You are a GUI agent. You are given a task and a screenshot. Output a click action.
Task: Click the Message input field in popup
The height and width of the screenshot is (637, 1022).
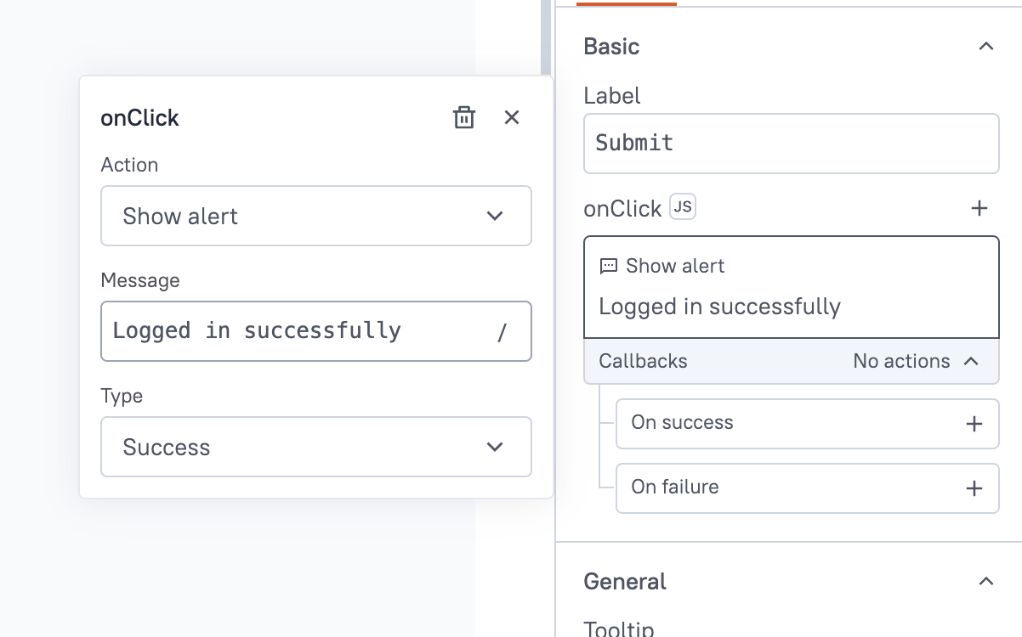tap(298, 330)
